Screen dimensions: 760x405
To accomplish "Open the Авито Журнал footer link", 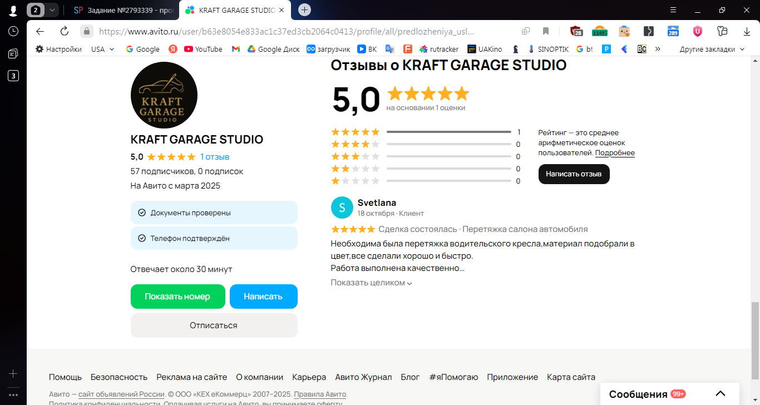I will [363, 377].
